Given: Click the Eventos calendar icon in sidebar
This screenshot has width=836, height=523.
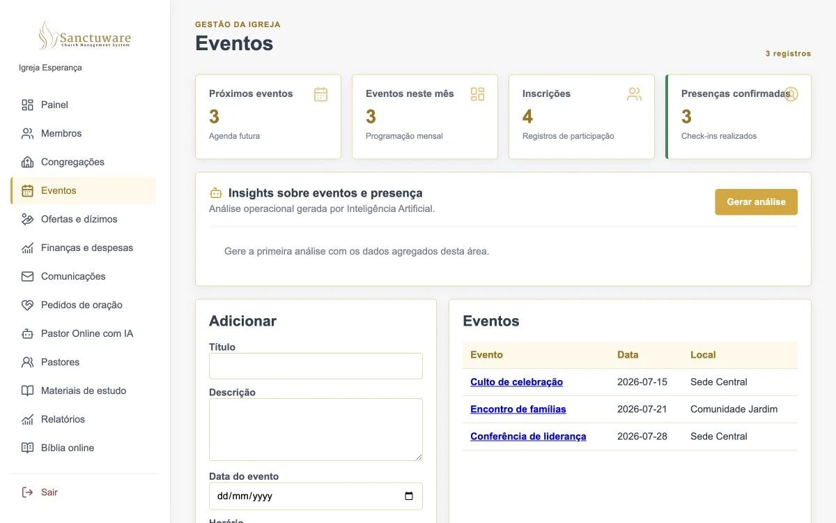Looking at the screenshot, I should 27,190.
